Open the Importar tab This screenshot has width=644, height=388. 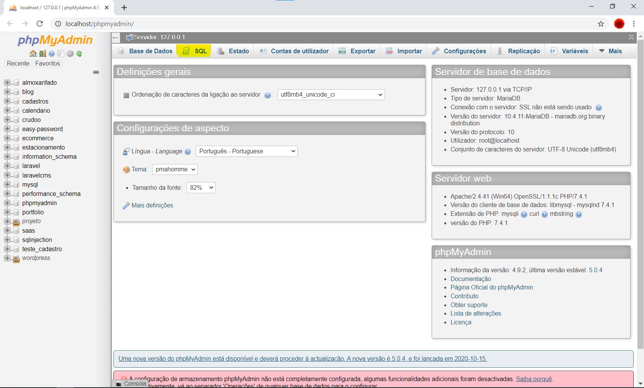(x=403, y=51)
